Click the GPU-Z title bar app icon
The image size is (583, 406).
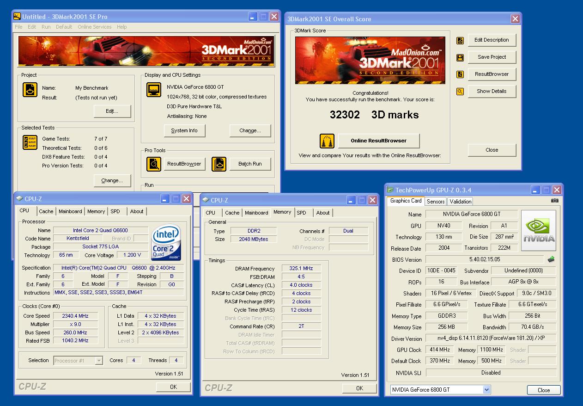[390, 190]
